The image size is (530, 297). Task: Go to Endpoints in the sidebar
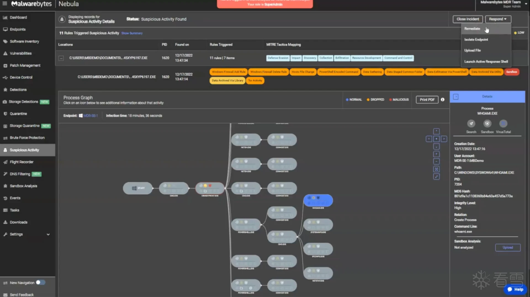pyautogui.click(x=17, y=29)
